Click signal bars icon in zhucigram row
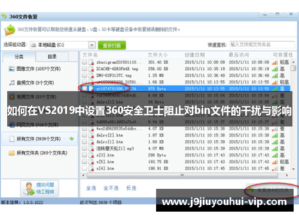 274,62
